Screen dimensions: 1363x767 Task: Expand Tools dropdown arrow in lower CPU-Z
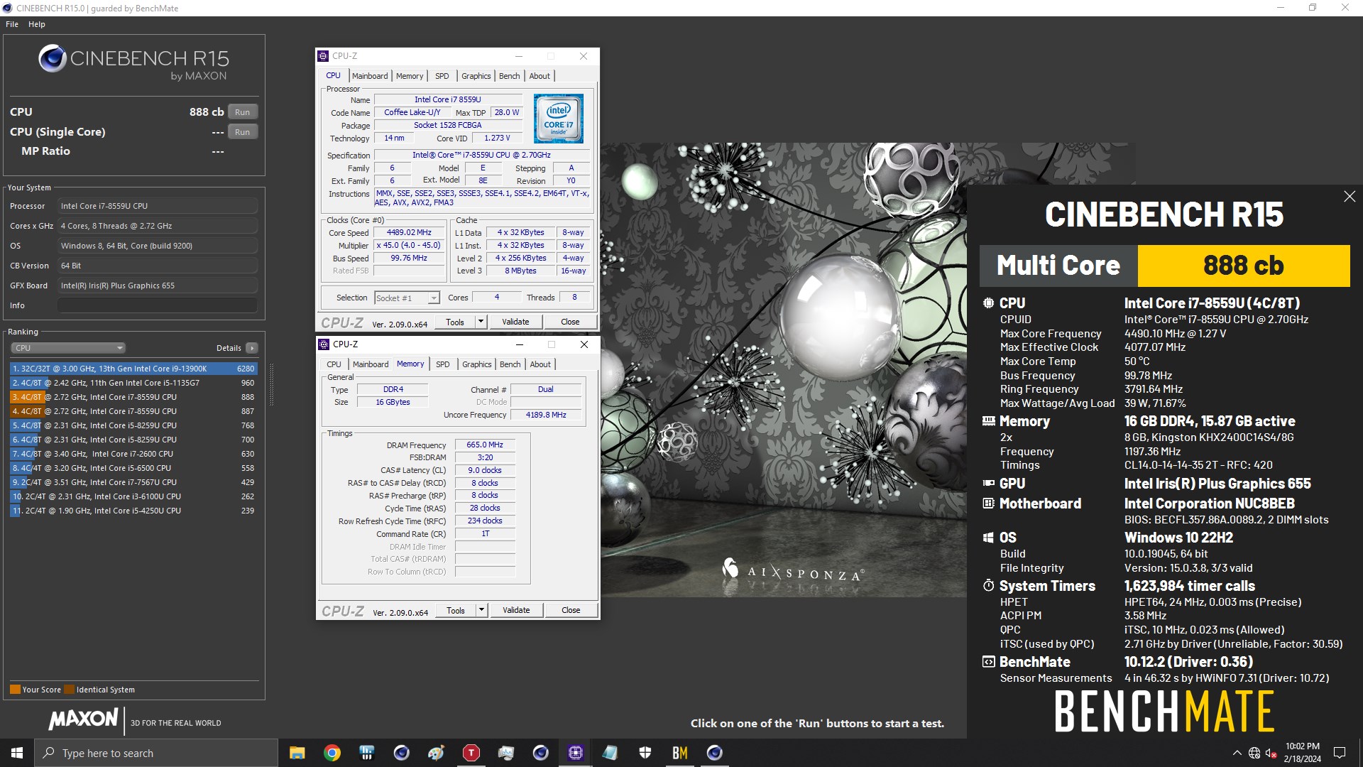click(481, 611)
